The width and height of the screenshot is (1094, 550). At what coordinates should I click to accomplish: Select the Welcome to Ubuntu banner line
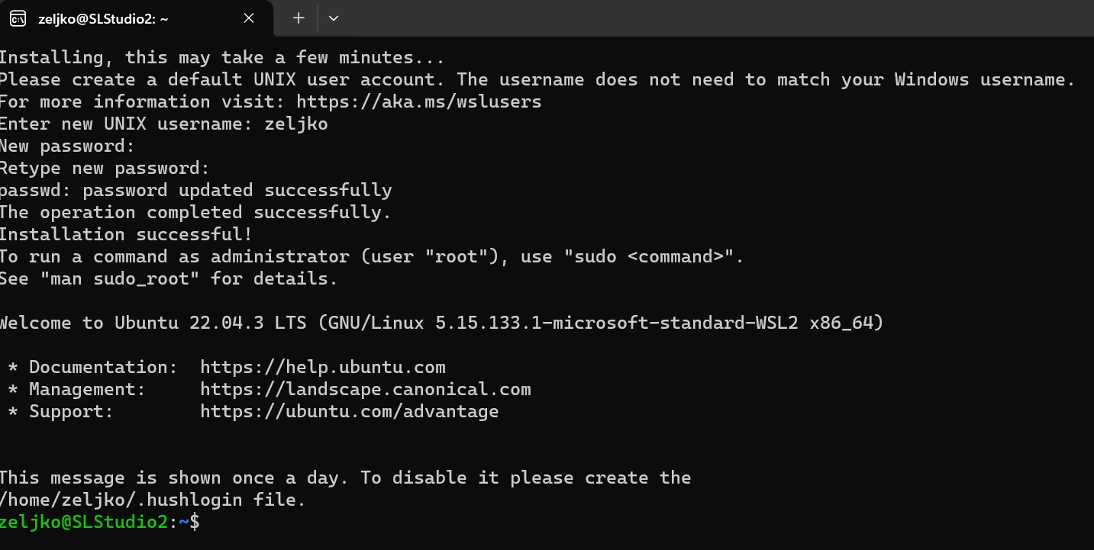[441, 323]
